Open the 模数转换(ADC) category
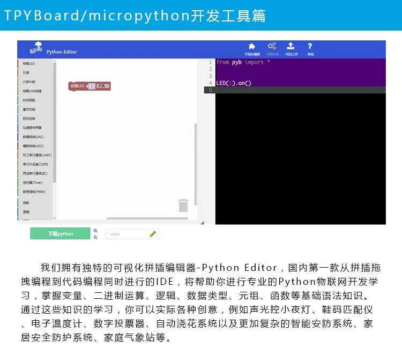The width and height of the screenshot is (402, 354). 33,146
